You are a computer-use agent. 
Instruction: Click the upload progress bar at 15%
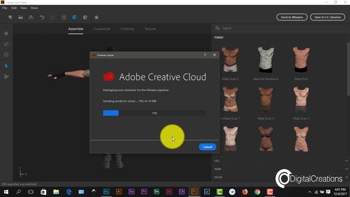point(154,113)
